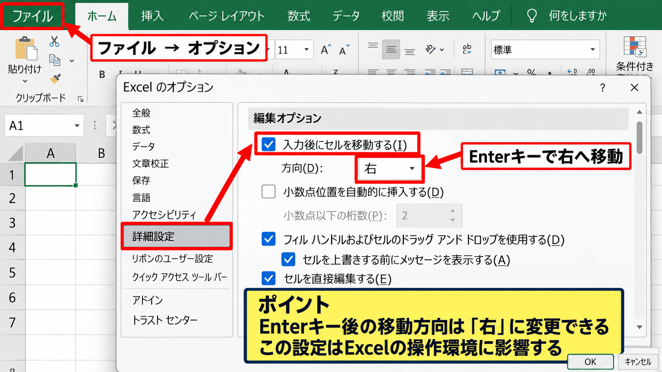Increase font size with large A icon
Screen dimensions: 662x372
[x=326, y=49]
